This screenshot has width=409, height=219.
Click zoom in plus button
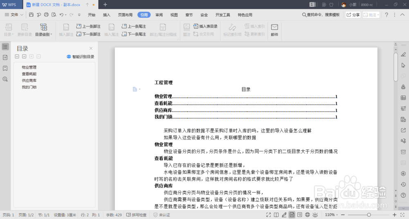click(x=394, y=215)
